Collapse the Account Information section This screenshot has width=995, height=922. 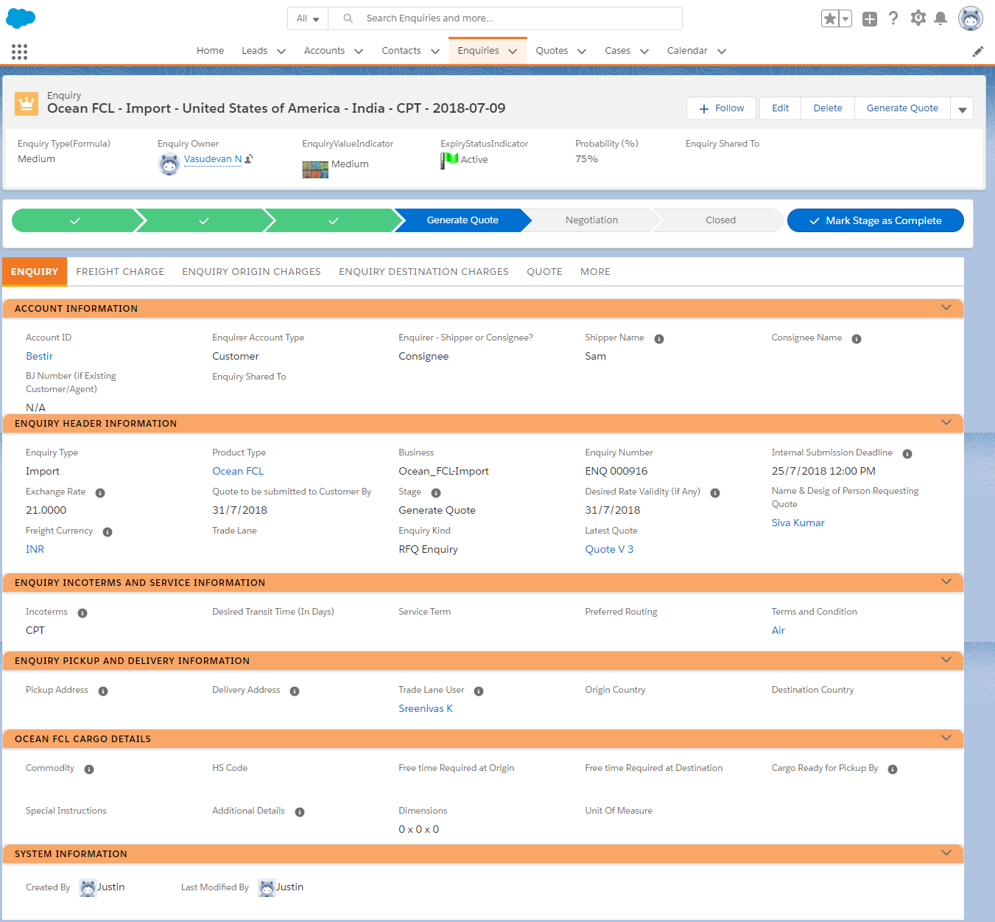click(x=946, y=307)
